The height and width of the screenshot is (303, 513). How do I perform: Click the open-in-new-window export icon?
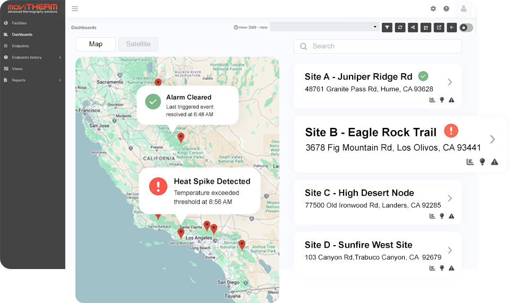tap(439, 27)
